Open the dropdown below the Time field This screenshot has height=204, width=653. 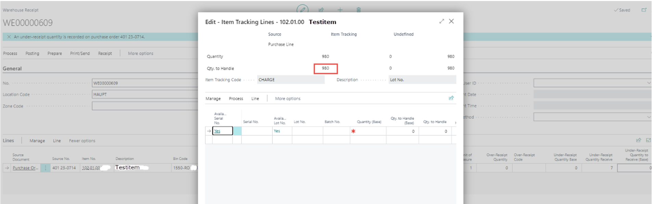649,117
